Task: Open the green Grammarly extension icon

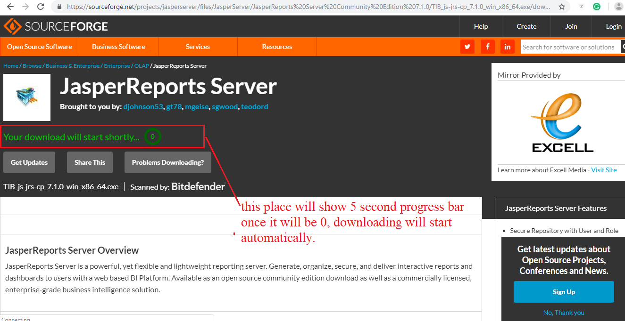Action: (x=597, y=7)
